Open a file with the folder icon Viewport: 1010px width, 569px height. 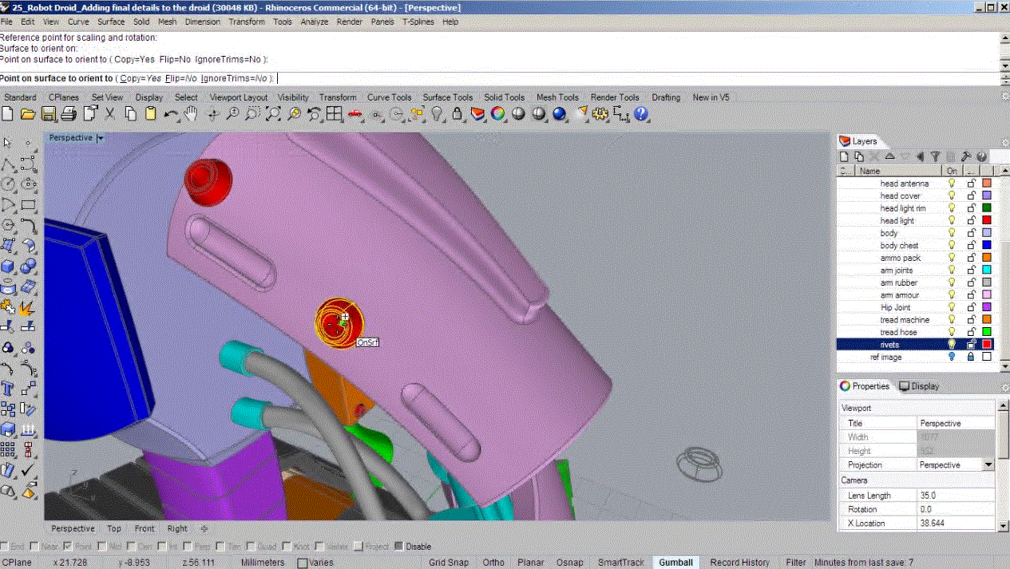(x=28, y=114)
